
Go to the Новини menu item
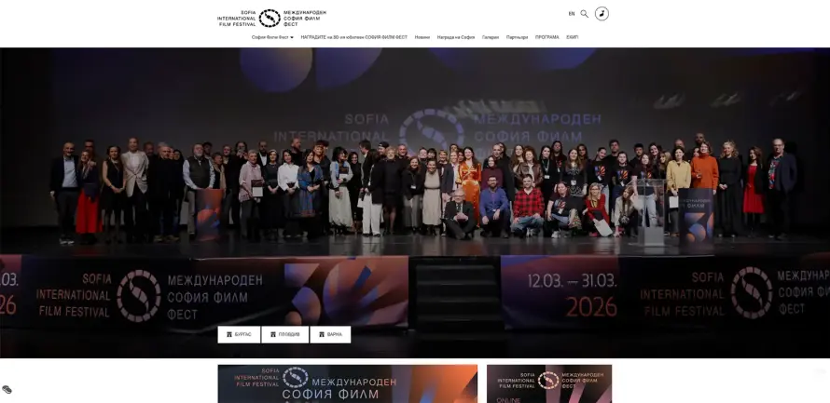(x=422, y=37)
